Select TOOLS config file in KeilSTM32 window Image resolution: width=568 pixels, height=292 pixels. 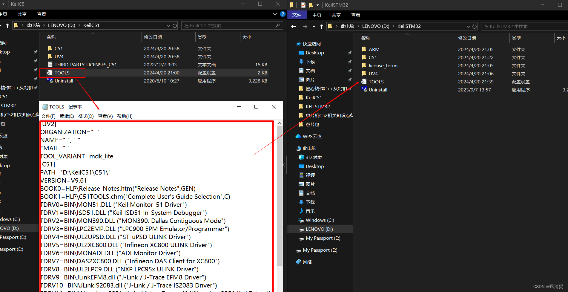[x=376, y=82]
